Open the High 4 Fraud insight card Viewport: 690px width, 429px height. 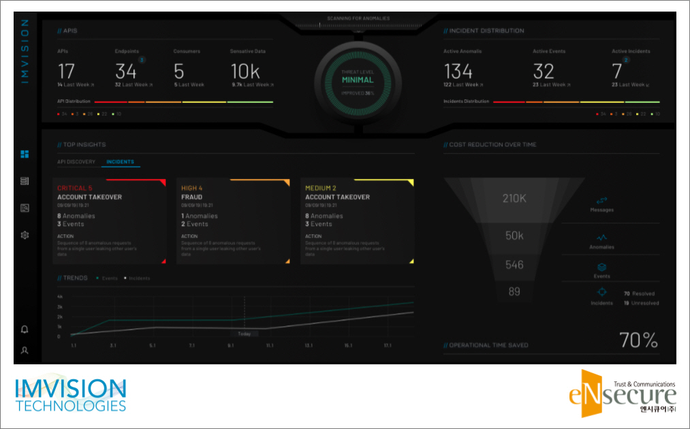[x=233, y=221]
